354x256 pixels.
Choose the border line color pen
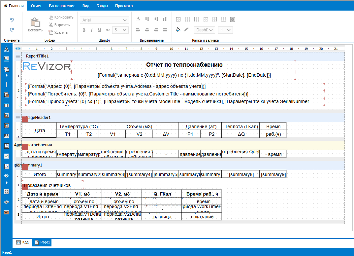(x=186, y=30)
